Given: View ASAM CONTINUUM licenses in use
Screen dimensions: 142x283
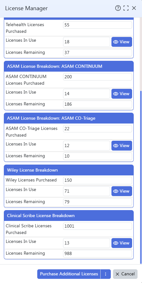Looking at the screenshot, I should [122, 94].
